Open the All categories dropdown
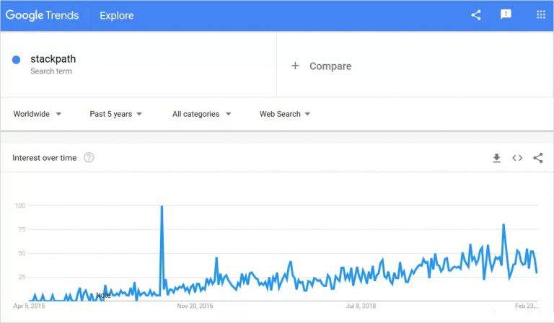The image size is (554, 323). [x=201, y=114]
